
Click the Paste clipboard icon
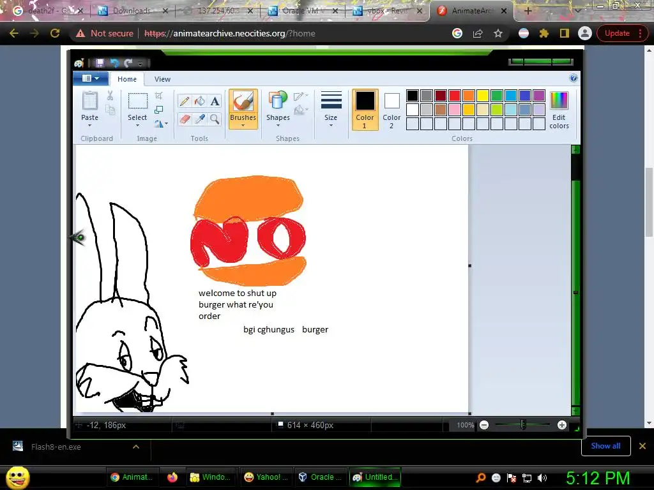[89, 101]
